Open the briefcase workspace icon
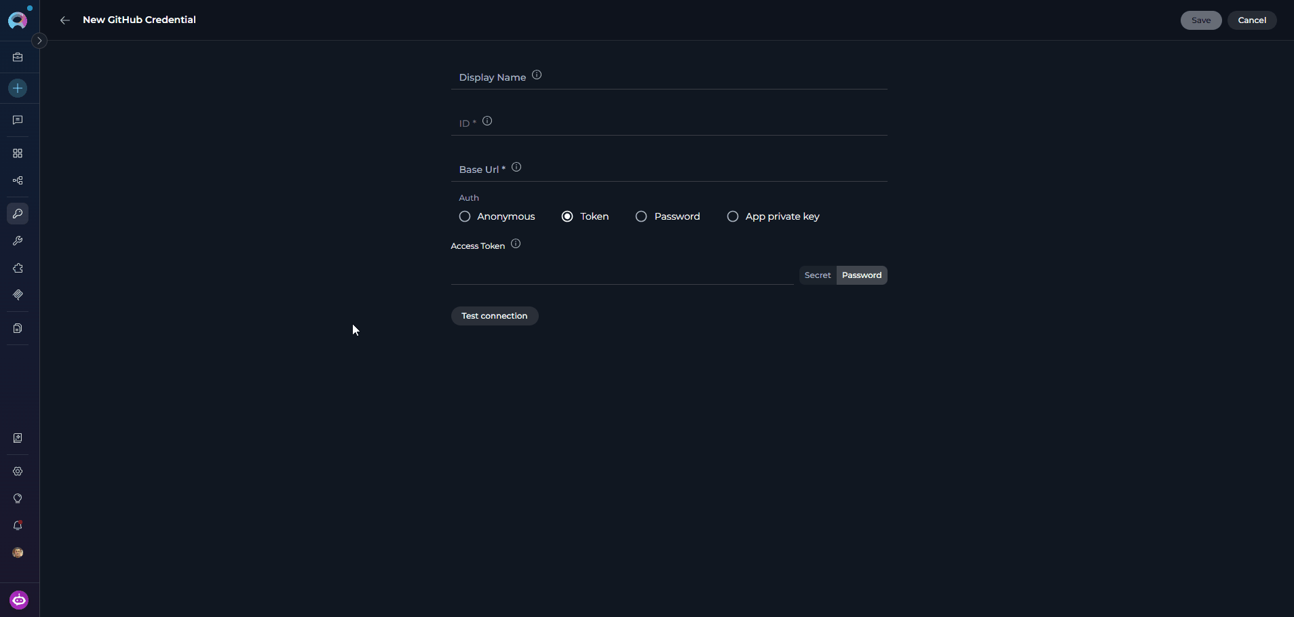 (18, 58)
